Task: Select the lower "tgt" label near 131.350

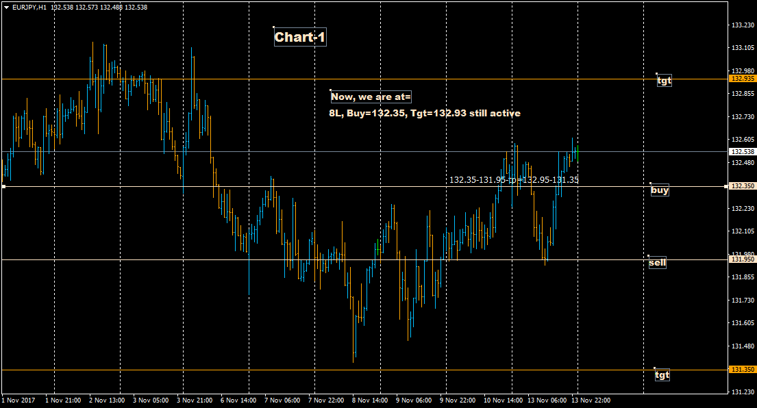Action: tap(662, 375)
